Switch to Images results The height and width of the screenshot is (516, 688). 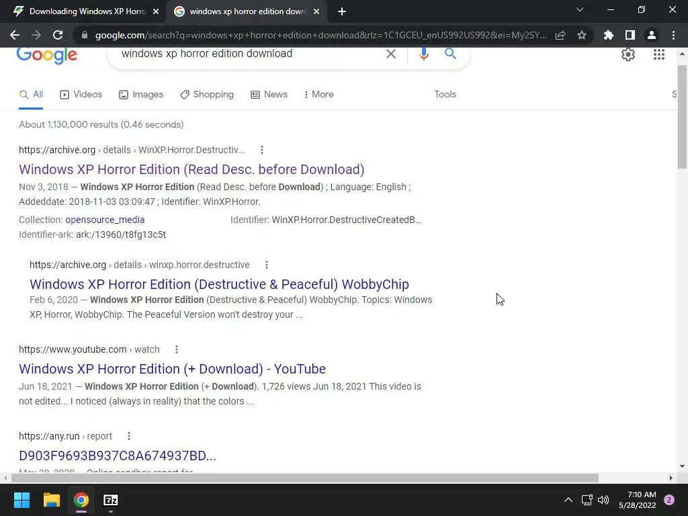tap(141, 94)
